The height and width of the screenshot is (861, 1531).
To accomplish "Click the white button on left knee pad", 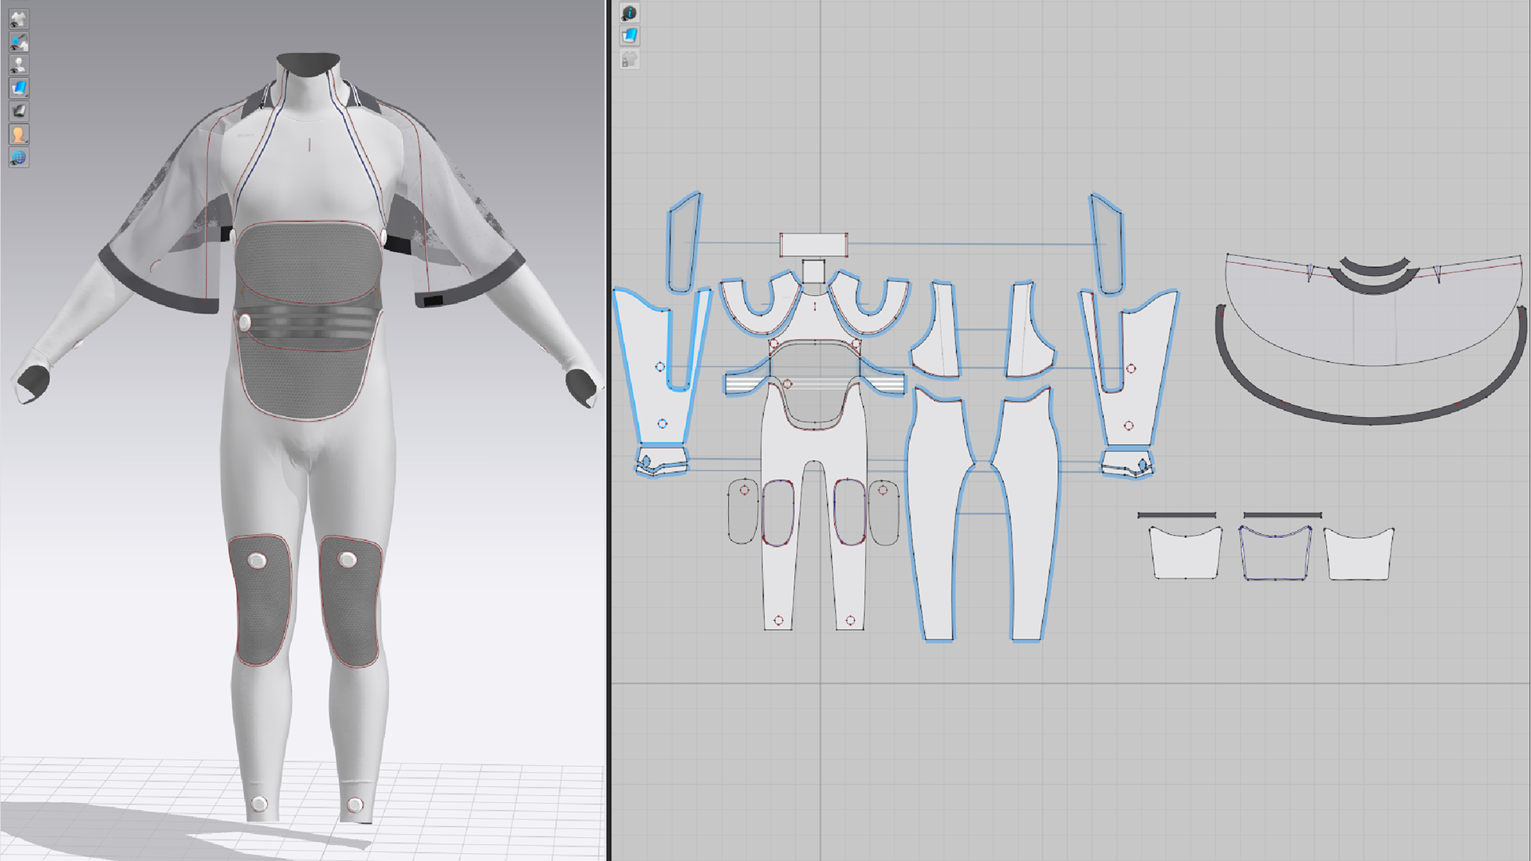I will [257, 560].
